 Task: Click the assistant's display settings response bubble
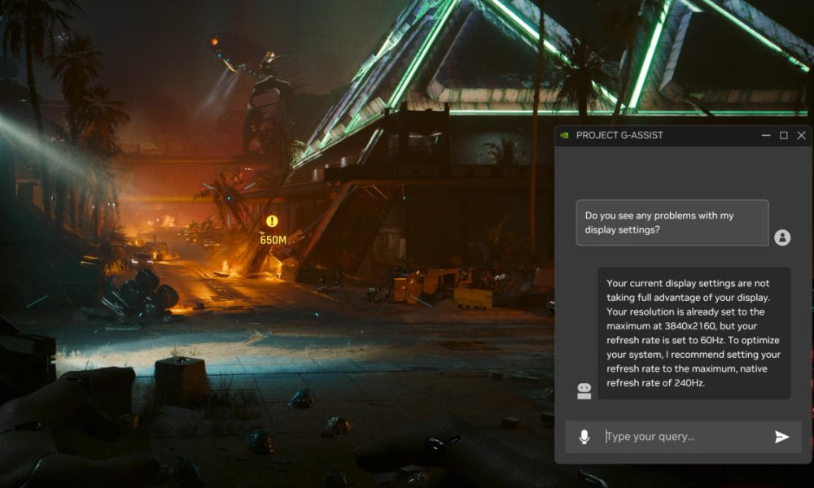(x=694, y=333)
